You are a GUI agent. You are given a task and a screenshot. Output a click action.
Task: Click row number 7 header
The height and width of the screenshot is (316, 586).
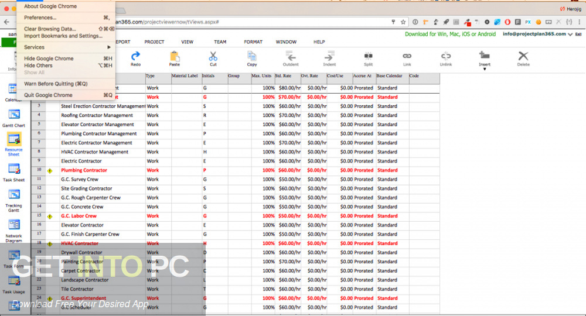point(39,143)
